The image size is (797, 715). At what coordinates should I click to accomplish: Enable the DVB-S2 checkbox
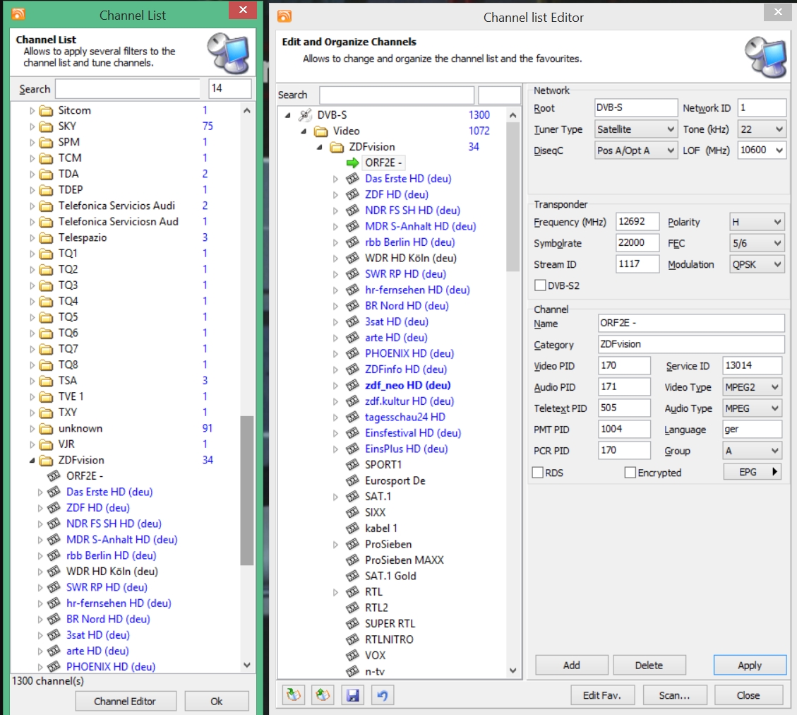click(x=541, y=285)
